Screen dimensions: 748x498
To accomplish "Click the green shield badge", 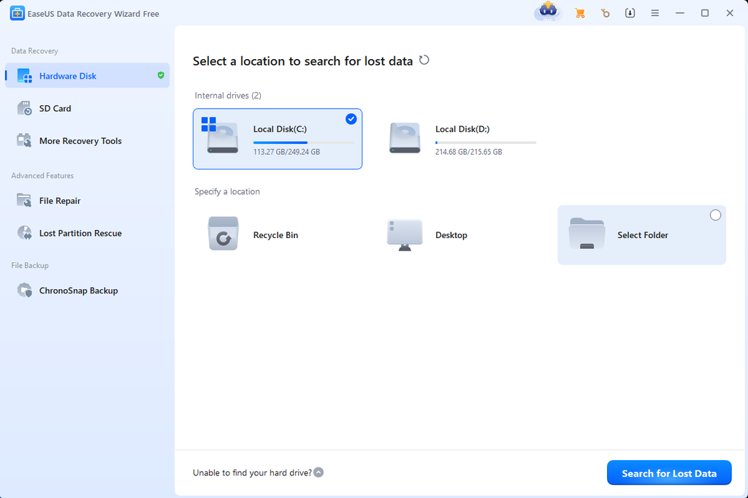I will coord(161,75).
